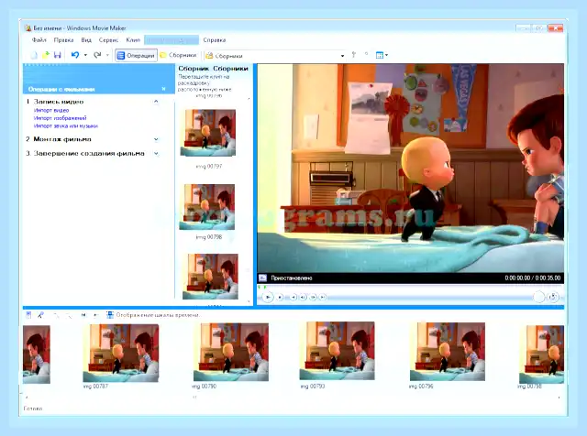Expand the Завершение создания фильма section
587x436 pixels.
coord(156,153)
